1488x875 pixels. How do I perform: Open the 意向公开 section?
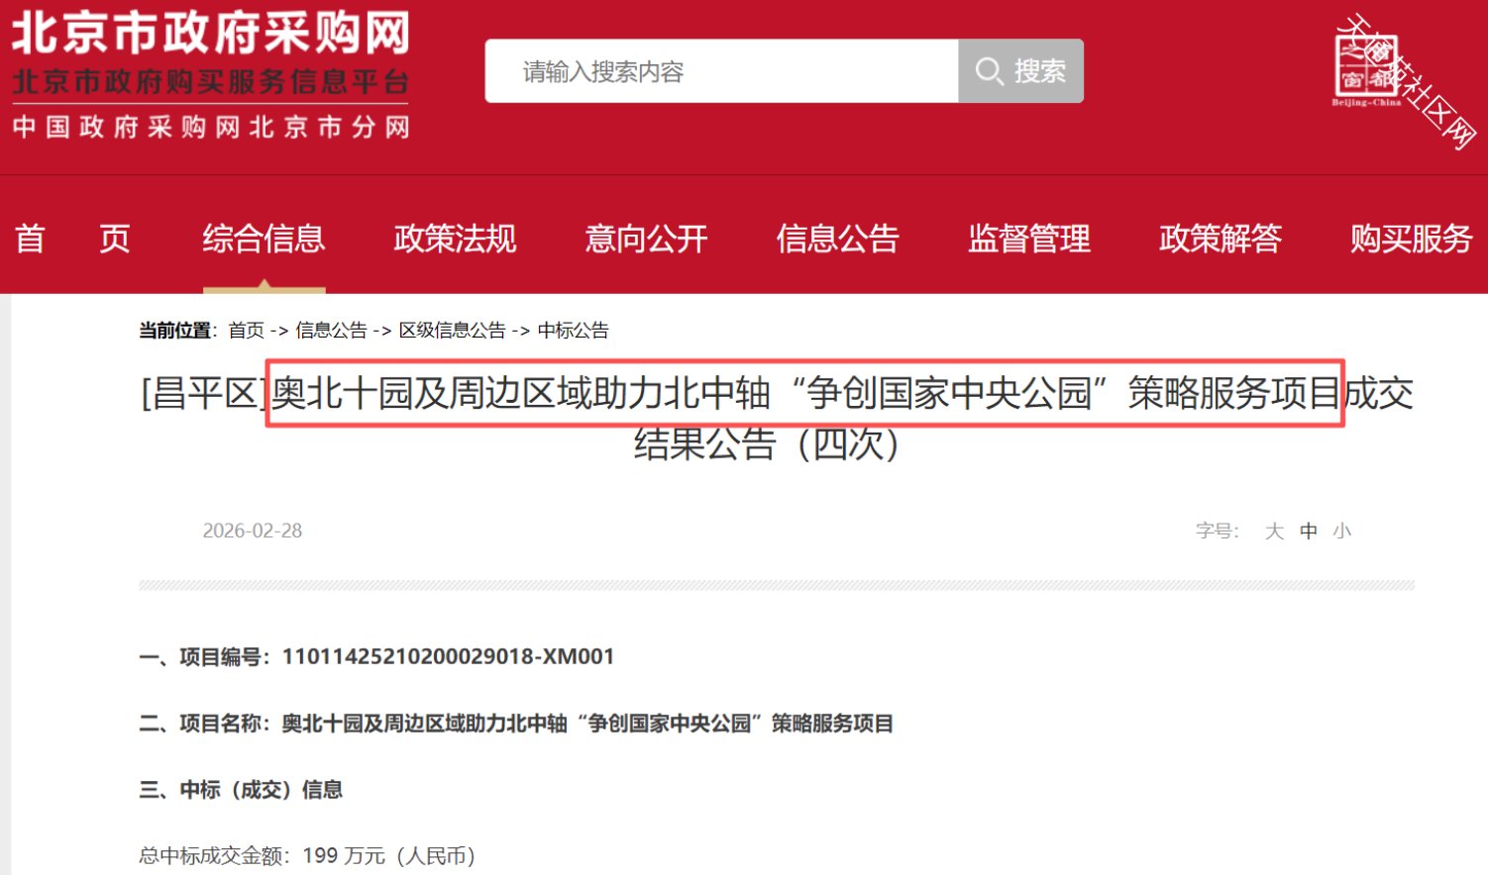click(x=647, y=240)
